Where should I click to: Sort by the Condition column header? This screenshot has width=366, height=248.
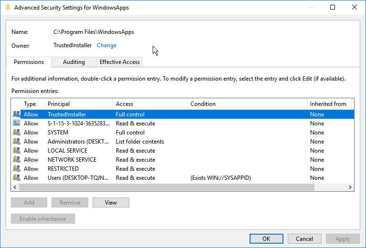pos(247,104)
